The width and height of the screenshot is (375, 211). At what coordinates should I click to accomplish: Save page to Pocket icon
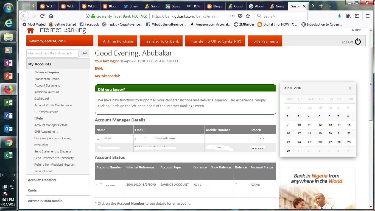tap(240, 16)
